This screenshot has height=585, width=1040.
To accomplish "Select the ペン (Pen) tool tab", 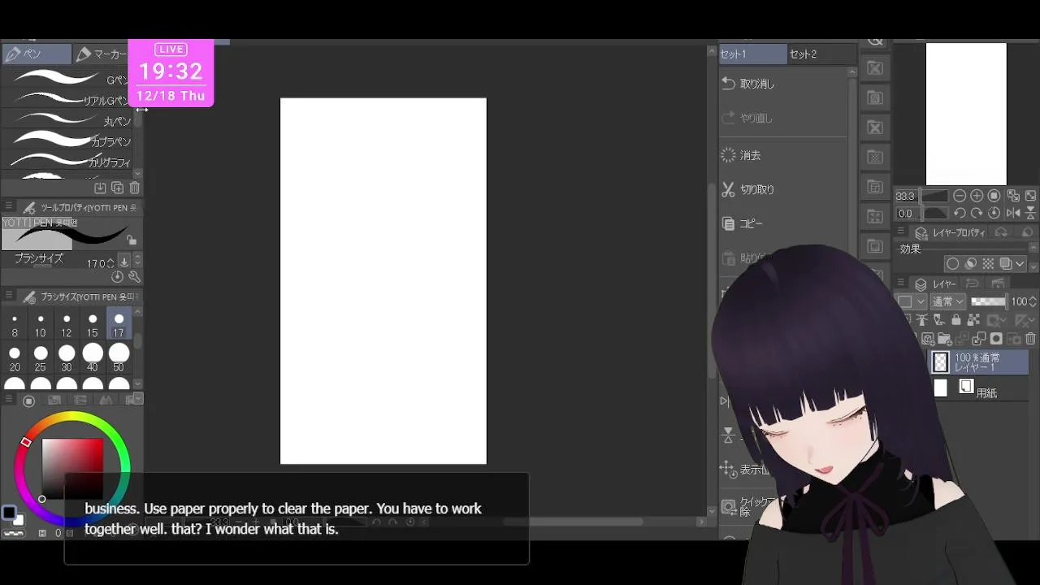I will pyautogui.click(x=36, y=54).
